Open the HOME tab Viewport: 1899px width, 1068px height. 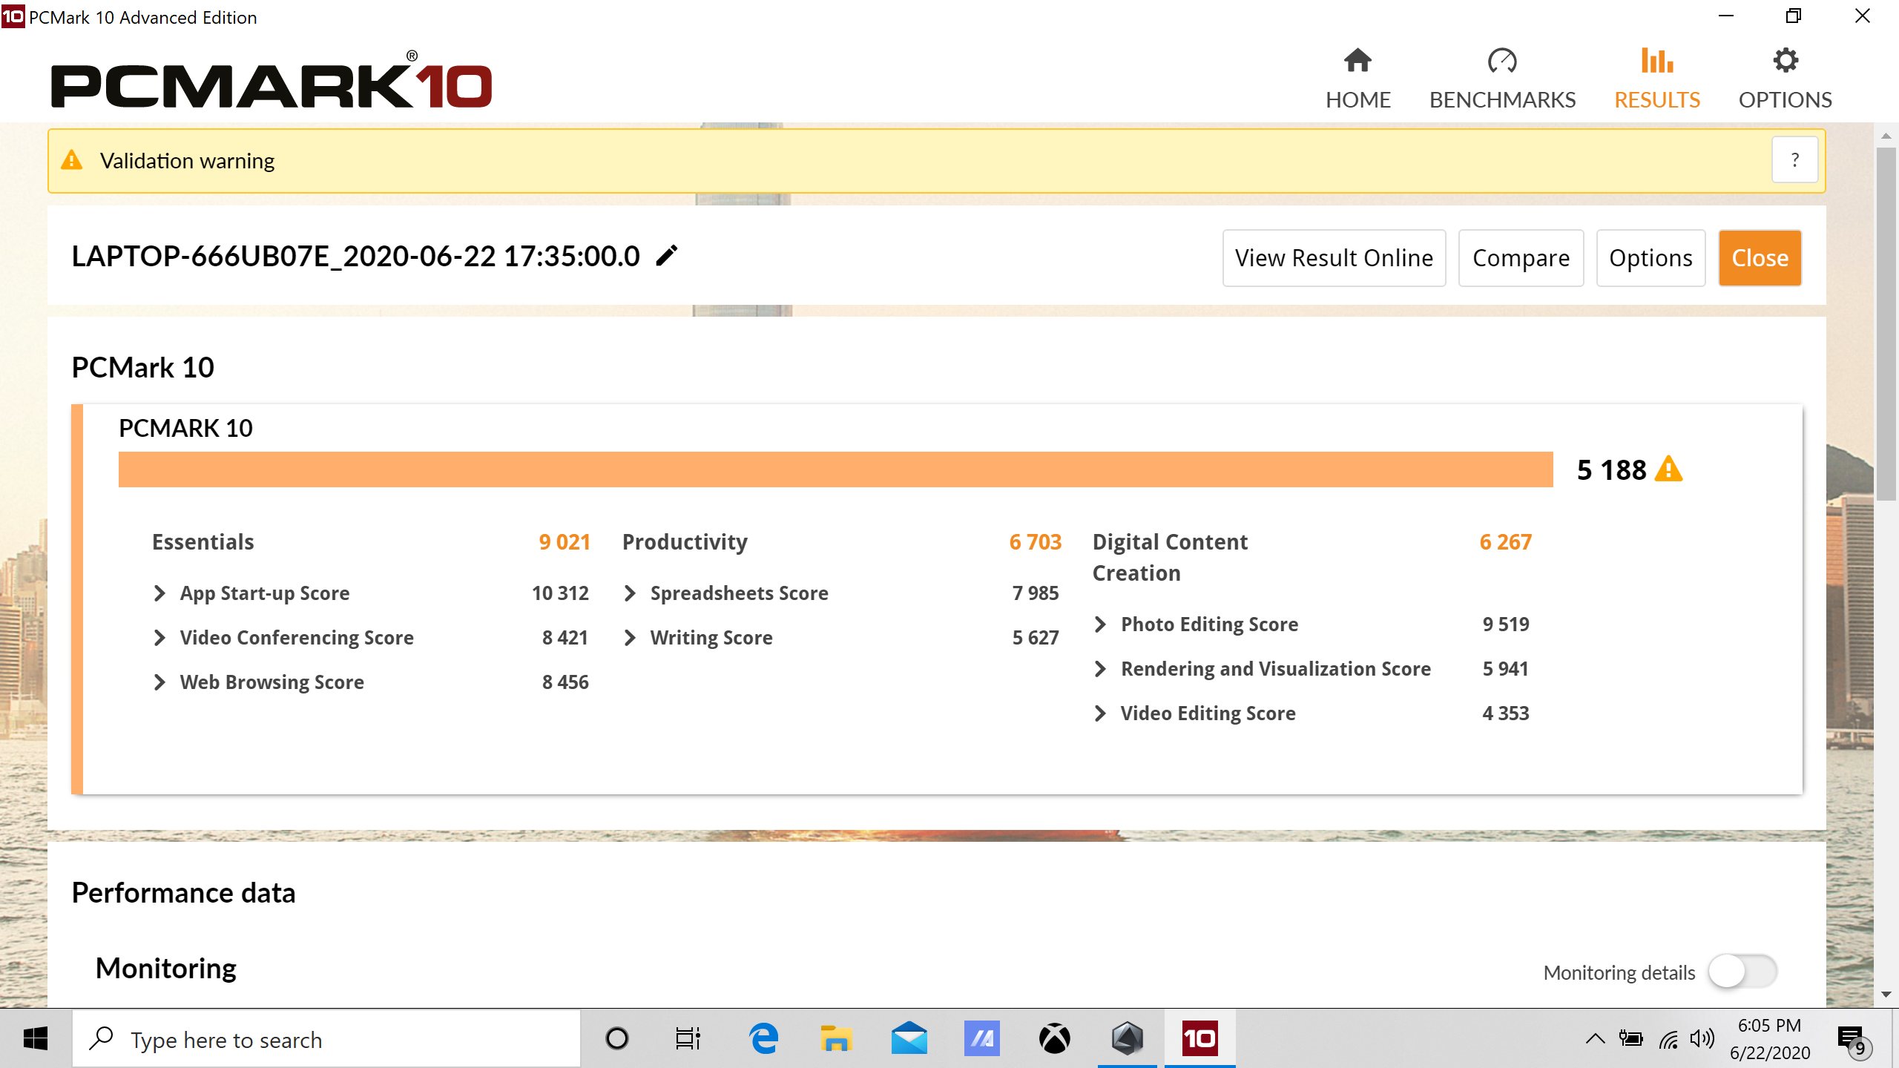coord(1357,79)
